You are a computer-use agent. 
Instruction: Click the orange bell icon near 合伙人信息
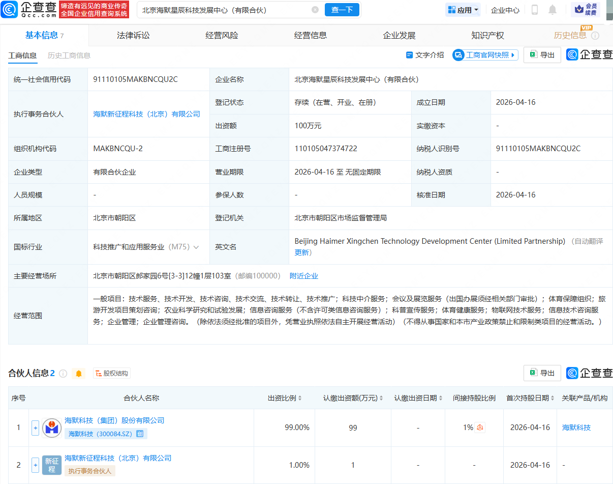[79, 373]
